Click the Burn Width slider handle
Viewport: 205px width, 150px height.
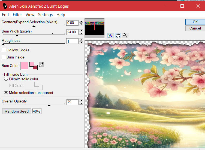coord(17,35)
